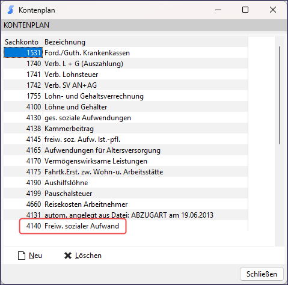Select row 1741 Verb. Lohnsteuer
The height and width of the screenshot is (285, 288).
[x=126, y=75]
